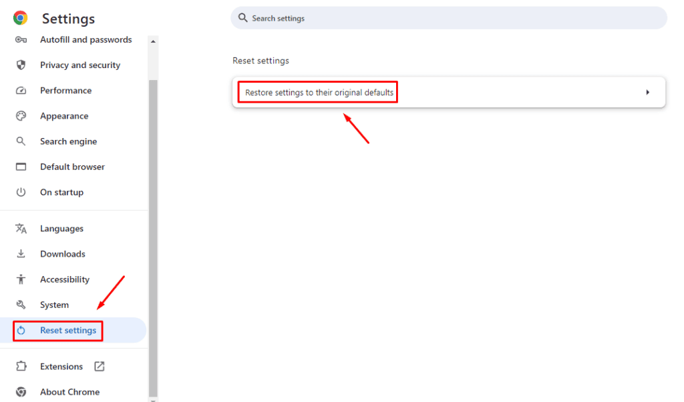Click the Search engine magnifier icon
Image resolution: width=684 pixels, height=402 pixels.
coord(21,141)
